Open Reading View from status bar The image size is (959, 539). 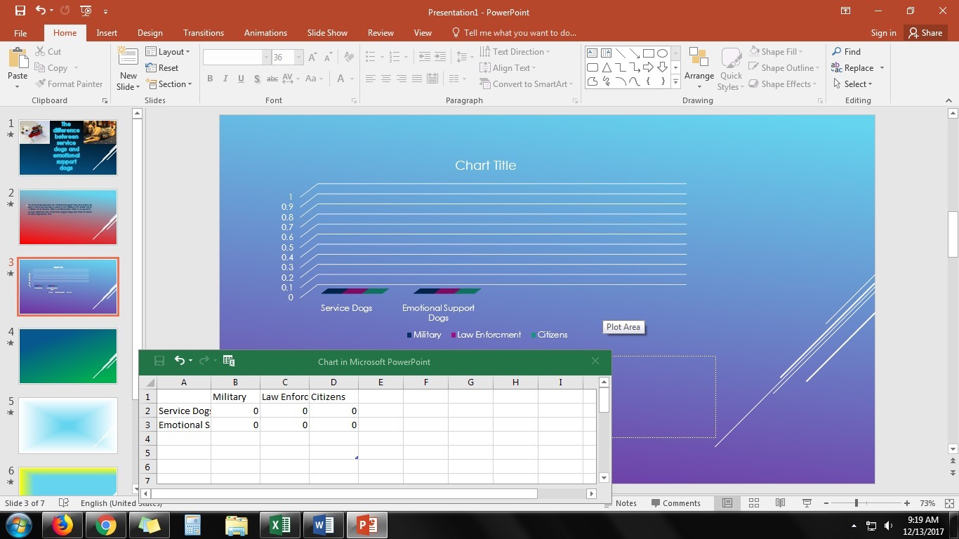click(780, 503)
